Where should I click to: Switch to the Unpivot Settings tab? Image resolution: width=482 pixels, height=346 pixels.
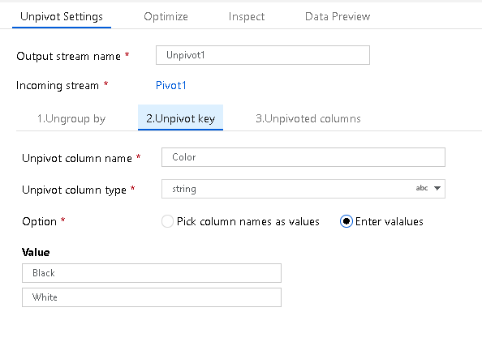[62, 16]
